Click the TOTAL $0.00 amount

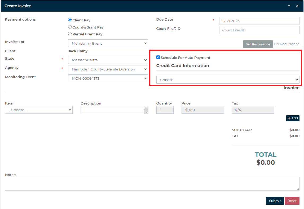tap(266, 162)
